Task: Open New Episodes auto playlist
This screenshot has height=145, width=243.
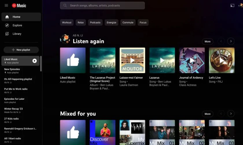Action: tap(21, 71)
